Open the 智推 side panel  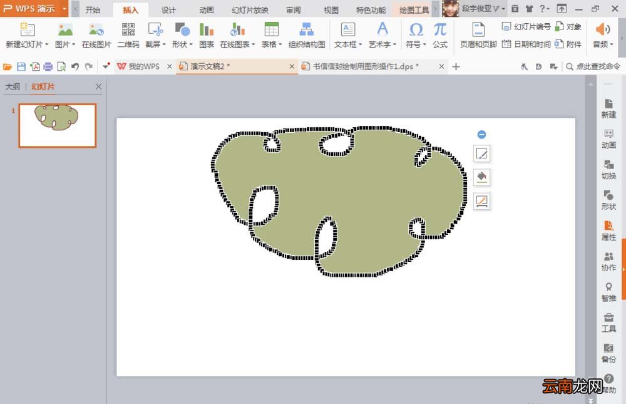pyautogui.click(x=608, y=292)
